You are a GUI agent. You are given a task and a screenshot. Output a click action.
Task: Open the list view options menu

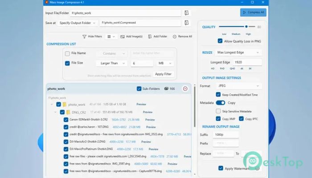(x=111, y=36)
